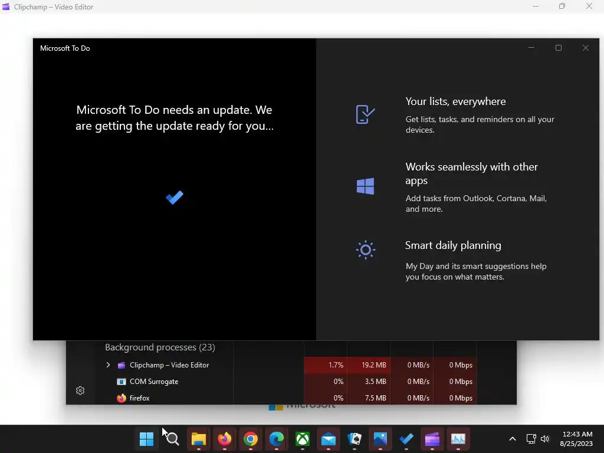This screenshot has width=604, height=453.
Task: Open Solitaire from the taskbar
Action: [x=354, y=439]
